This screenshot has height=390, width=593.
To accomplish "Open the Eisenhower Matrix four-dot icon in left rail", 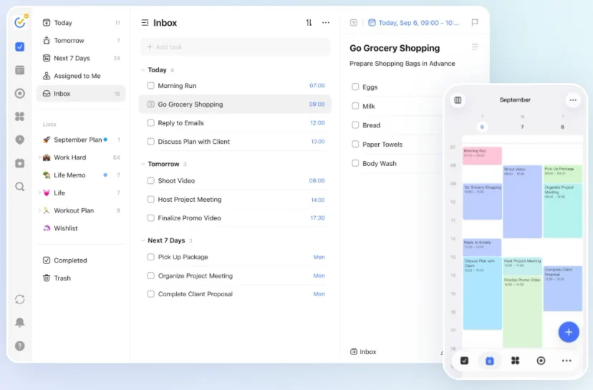I will pos(19,117).
